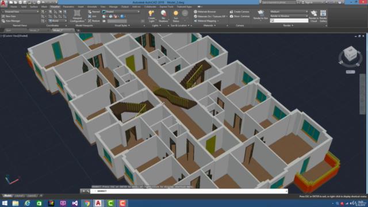Click the new drawing tab plus button
This screenshot has width=368, height=207.
tap(78, 30)
